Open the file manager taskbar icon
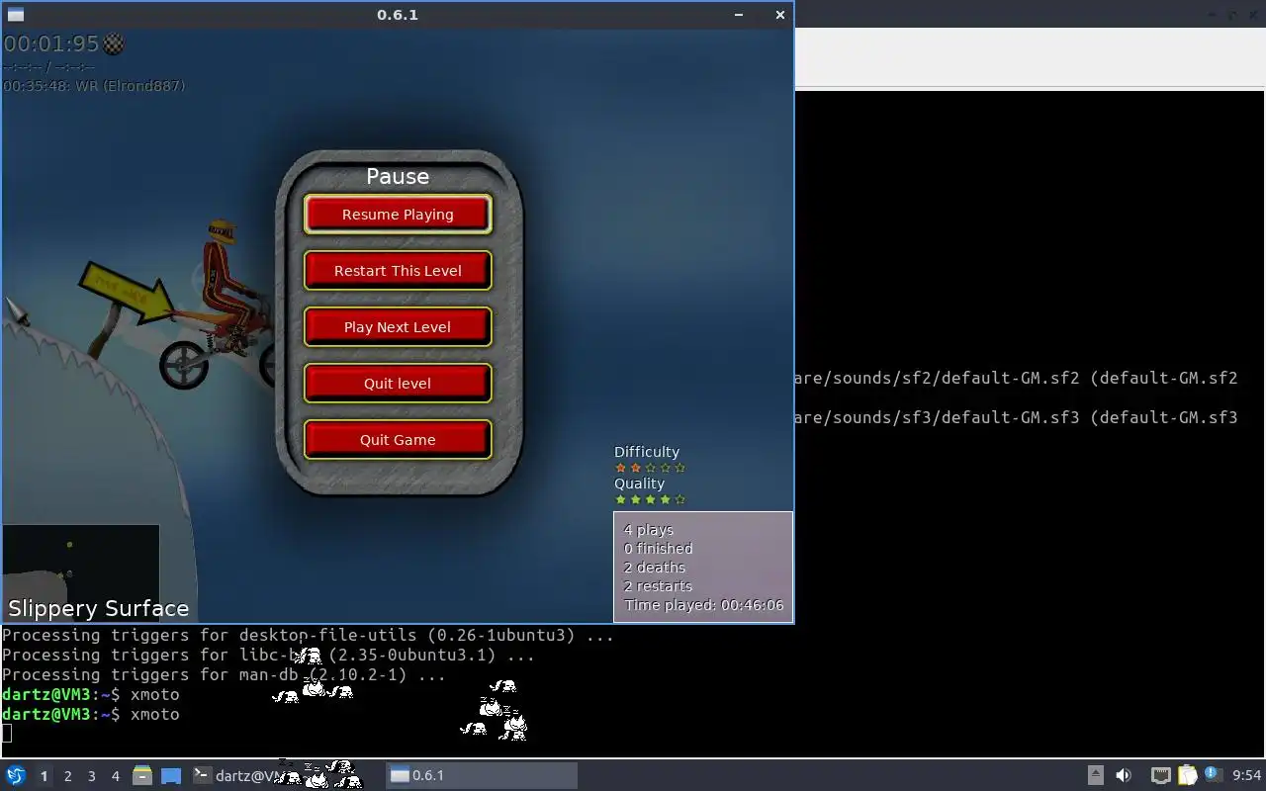The height and width of the screenshot is (791, 1266). [x=142, y=775]
